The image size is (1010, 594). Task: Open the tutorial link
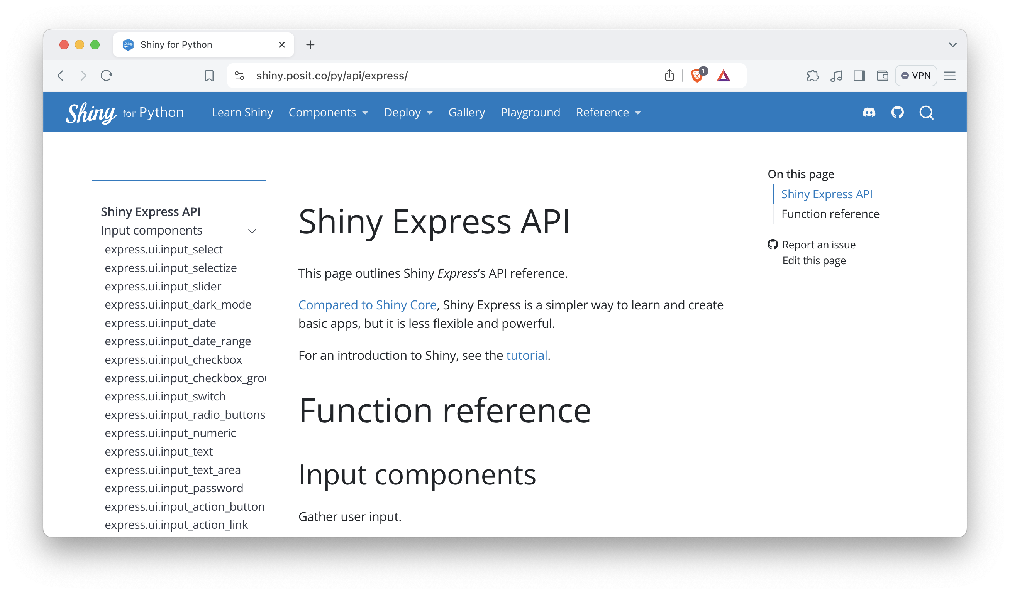526,356
